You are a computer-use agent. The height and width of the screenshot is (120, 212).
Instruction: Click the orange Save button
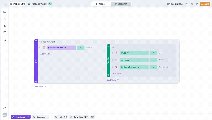coord(205,4)
